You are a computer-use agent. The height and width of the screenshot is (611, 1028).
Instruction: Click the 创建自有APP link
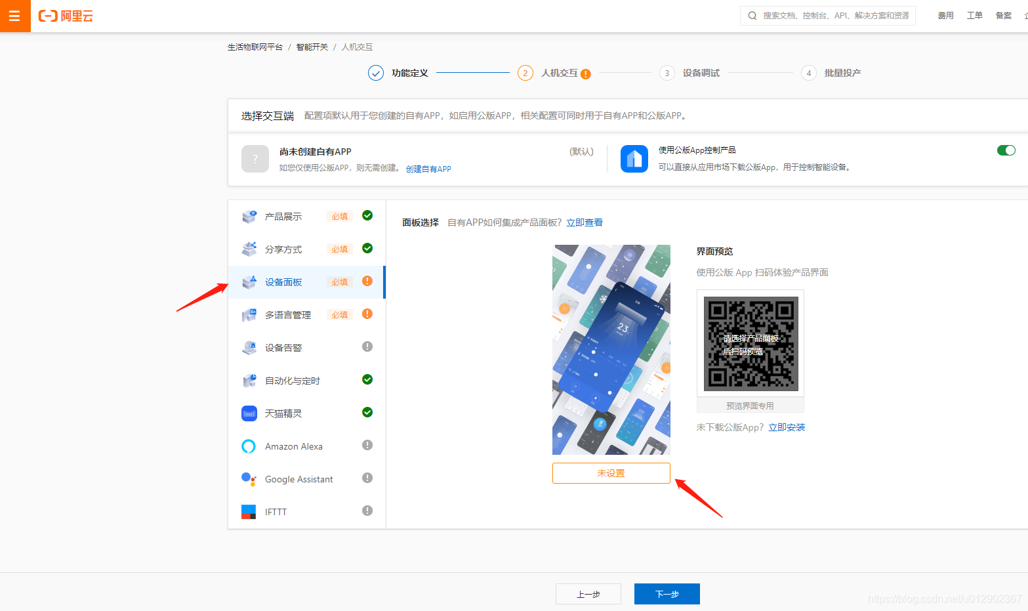coord(428,169)
